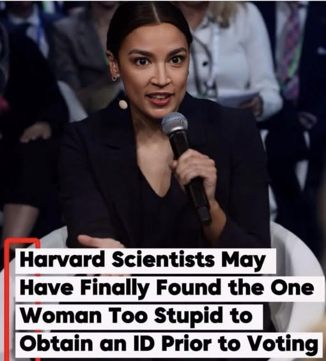Click the small hoop earring
Image resolution: width=326 pixels, height=361 pixels.
[114, 77]
